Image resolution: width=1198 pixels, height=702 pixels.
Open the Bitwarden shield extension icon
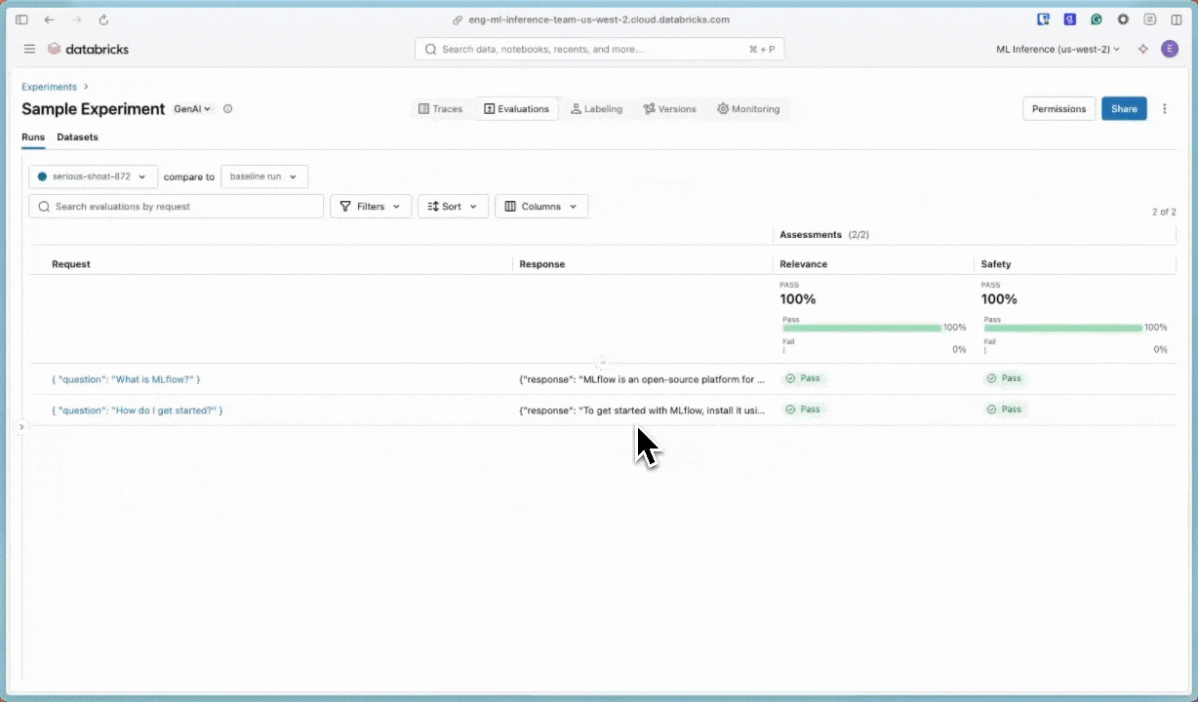click(x=1043, y=19)
